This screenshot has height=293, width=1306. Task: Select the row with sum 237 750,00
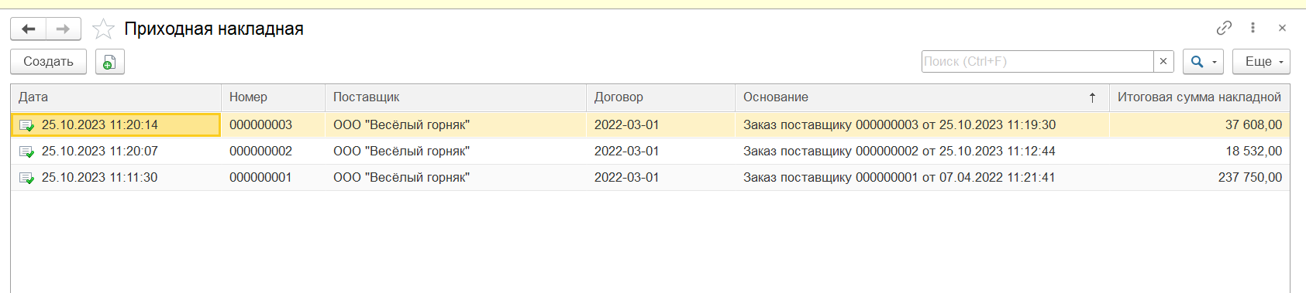(x=650, y=178)
